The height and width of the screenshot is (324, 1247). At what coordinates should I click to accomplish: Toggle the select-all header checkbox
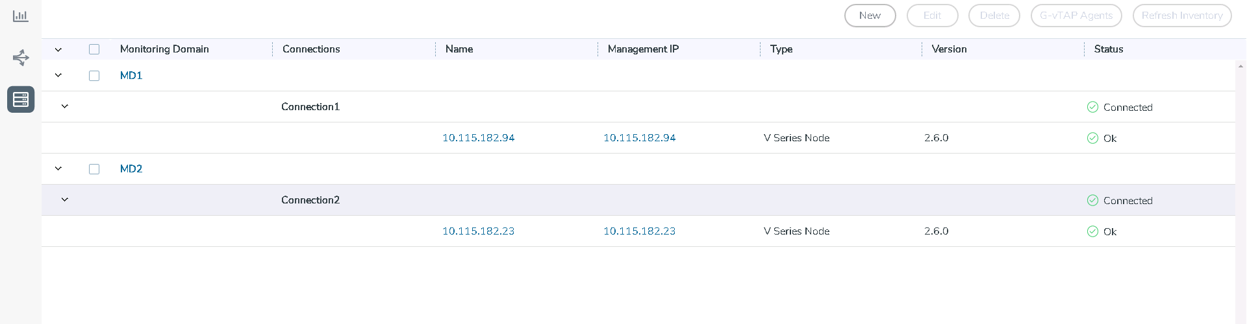(x=94, y=49)
